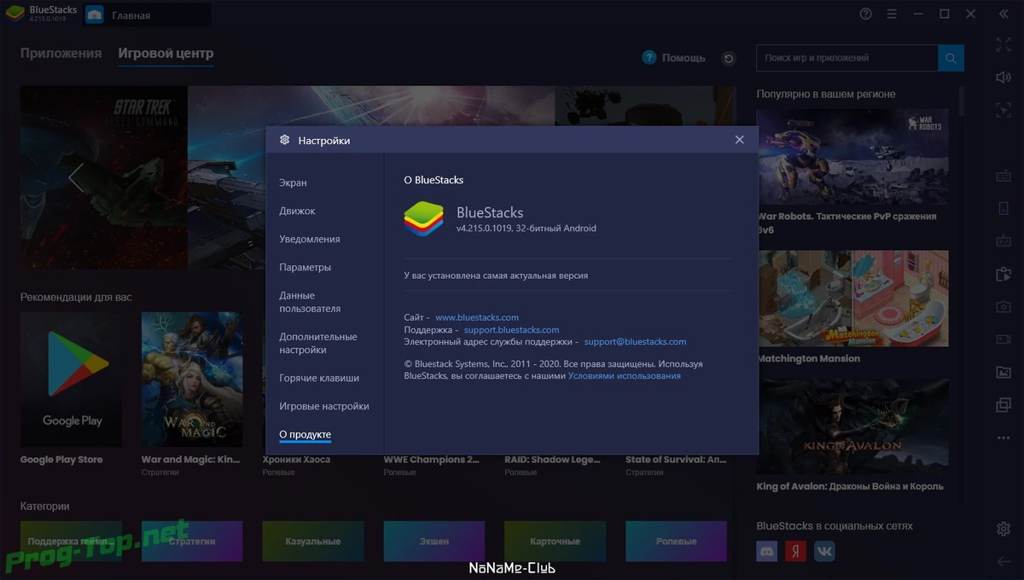Open Игровые настройки section
This screenshot has height=580, width=1024.
(324, 406)
